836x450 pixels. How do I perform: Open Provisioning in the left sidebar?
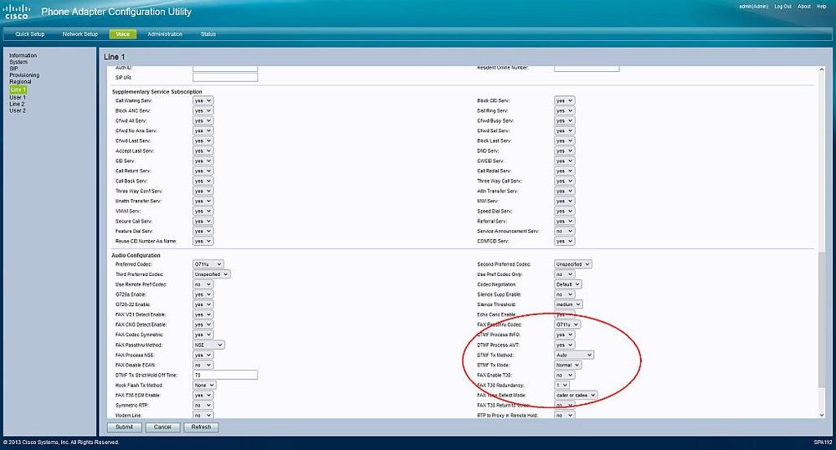24,75
